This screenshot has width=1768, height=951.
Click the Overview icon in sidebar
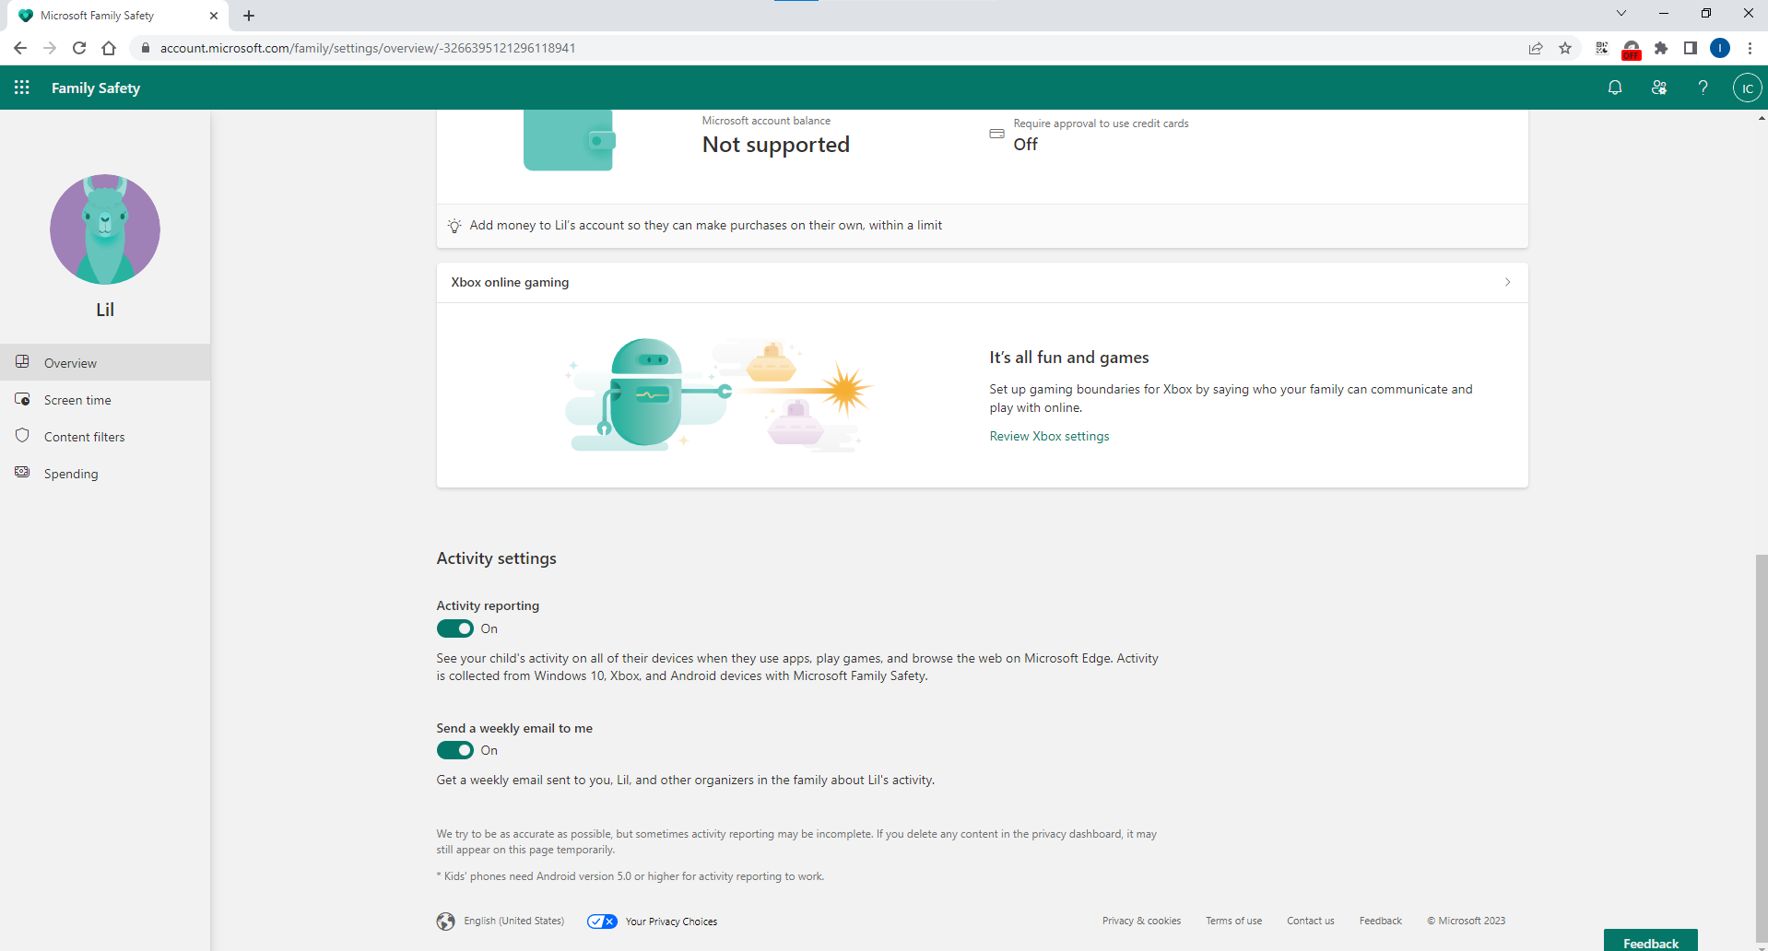coord(22,361)
